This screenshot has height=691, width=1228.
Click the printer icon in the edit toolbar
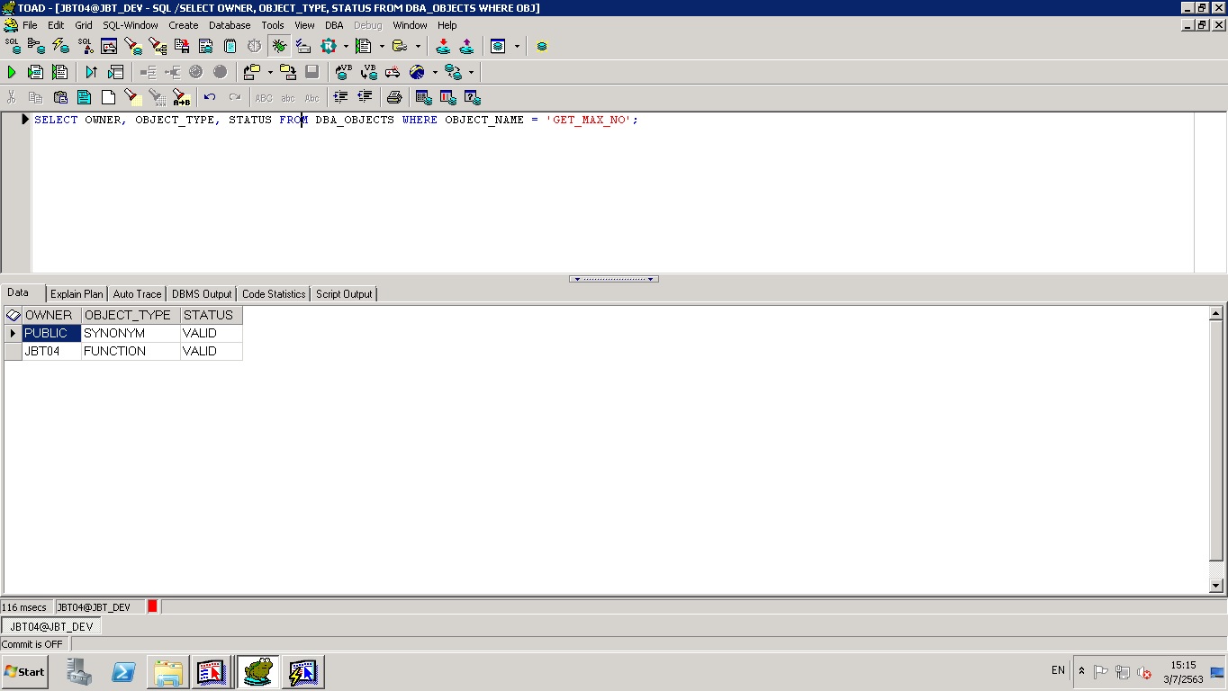pyautogui.click(x=393, y=97)
